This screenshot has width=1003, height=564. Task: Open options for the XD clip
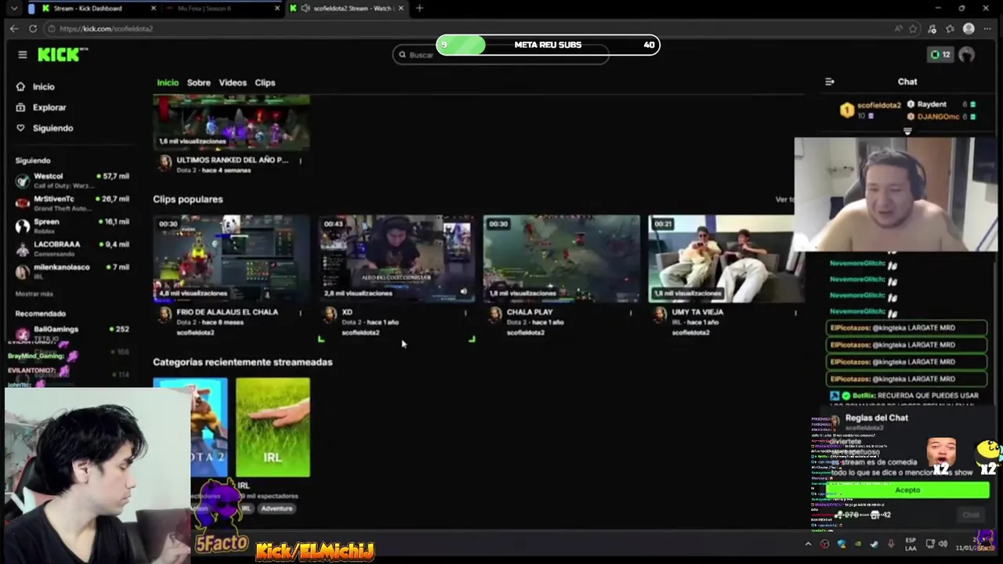pos(465,313)
